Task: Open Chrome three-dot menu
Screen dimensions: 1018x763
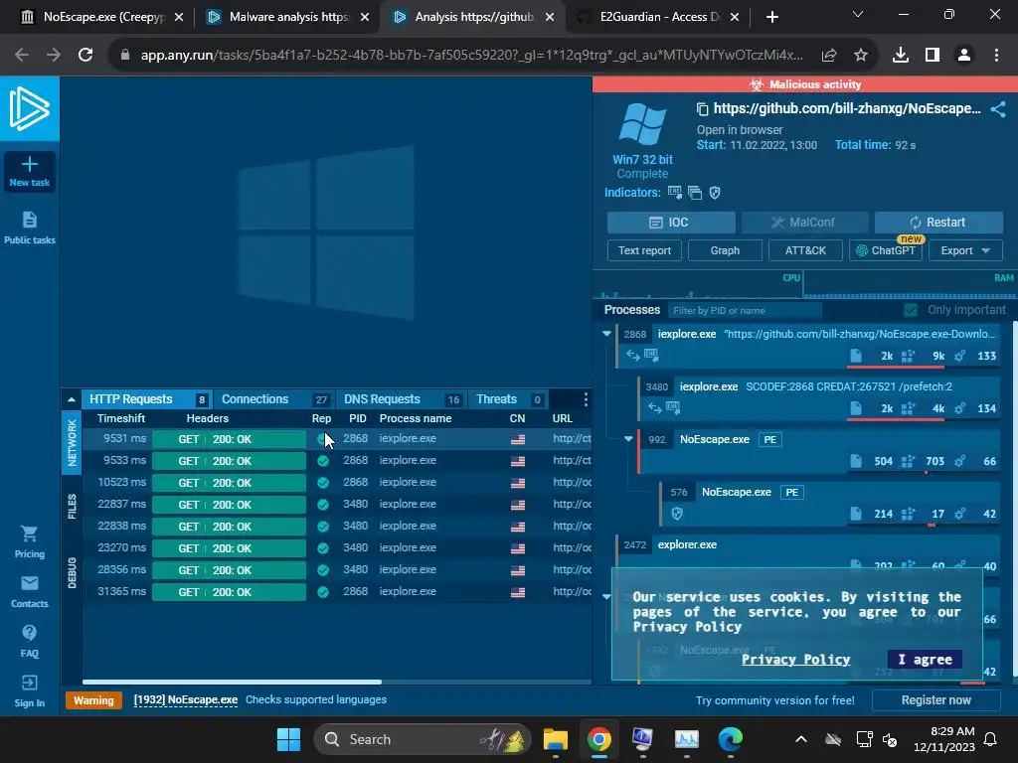Action: [996, 56]
